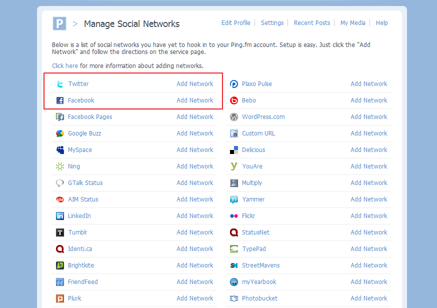The width and height of the screenshot is (437, 308).
Task: Go to Recent Posts
Action: [312, 23]
